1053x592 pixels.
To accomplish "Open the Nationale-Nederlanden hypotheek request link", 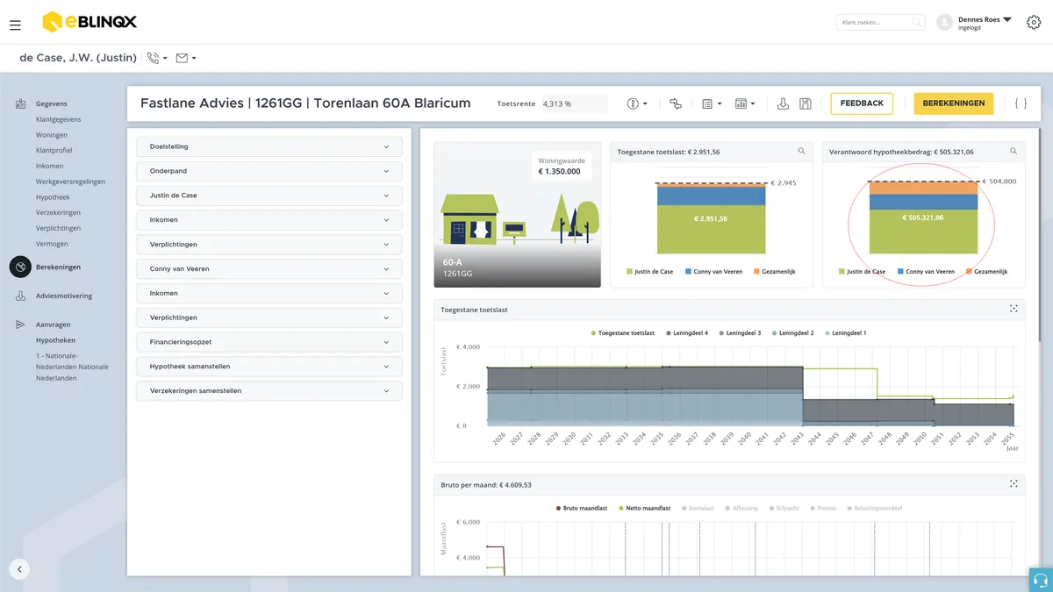I will pyautogui.click(x=72, y=367).
